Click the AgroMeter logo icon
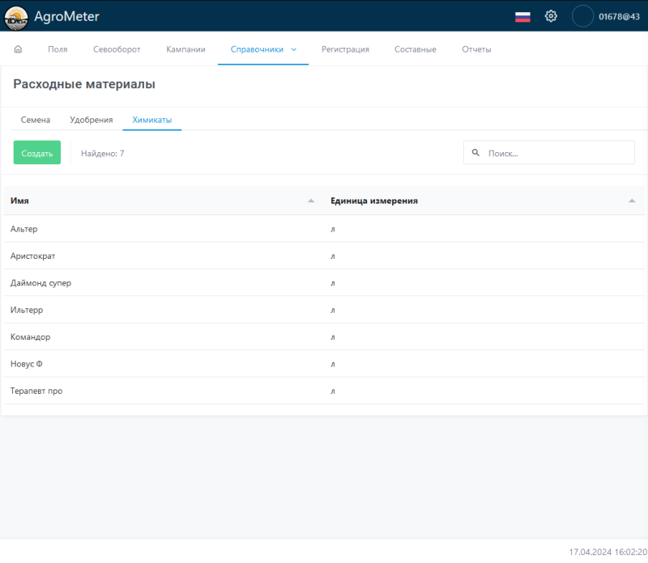 point(16,16)
